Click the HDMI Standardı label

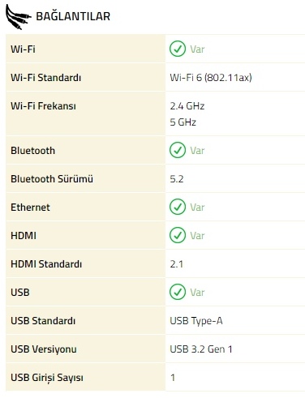(46, 264)
